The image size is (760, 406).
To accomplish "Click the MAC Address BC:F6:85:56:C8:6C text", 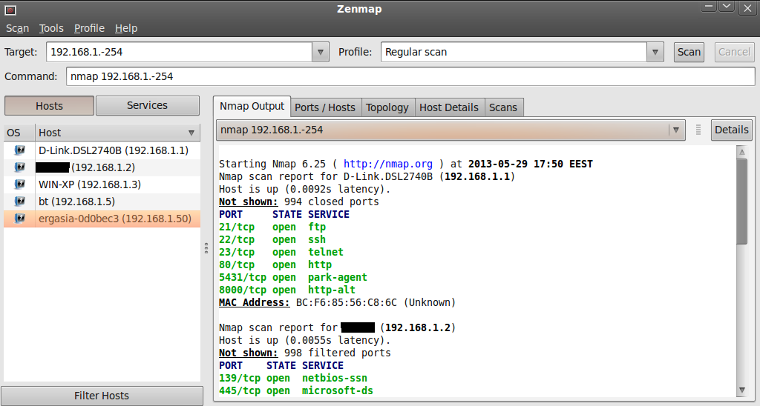I will (338, 302).
